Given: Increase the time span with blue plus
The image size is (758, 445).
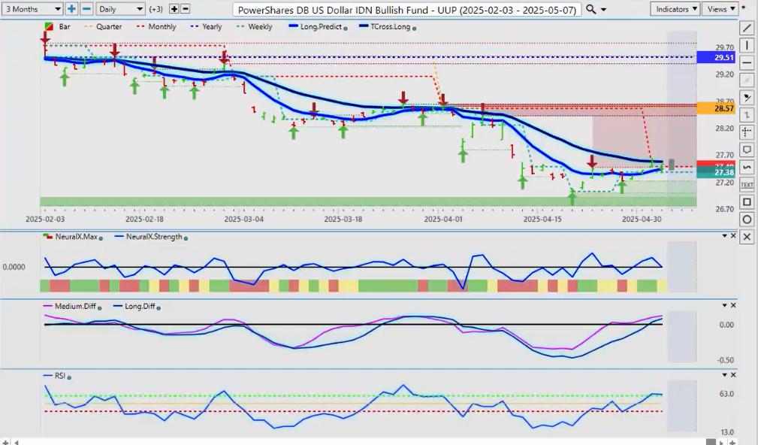Looking at the screenshot, I should (71, 9).
